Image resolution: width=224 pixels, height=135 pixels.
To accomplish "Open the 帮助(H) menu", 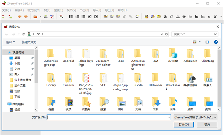I will [122, 10].
